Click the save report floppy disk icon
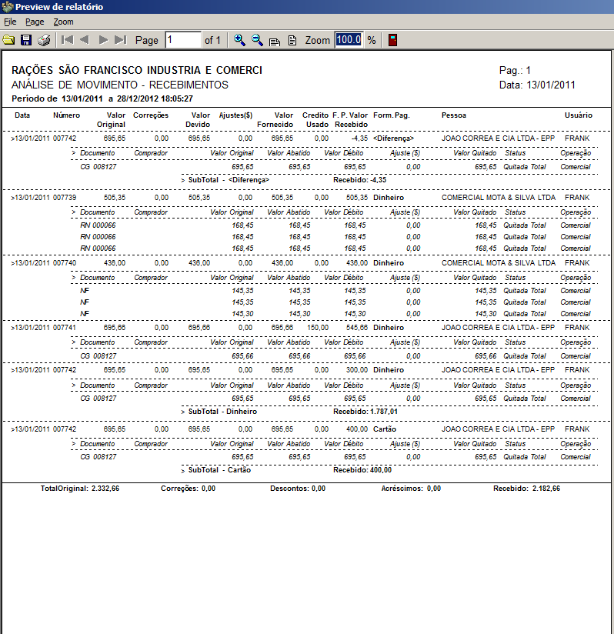This screenshot has height=634, width=614. coord(26,40)
